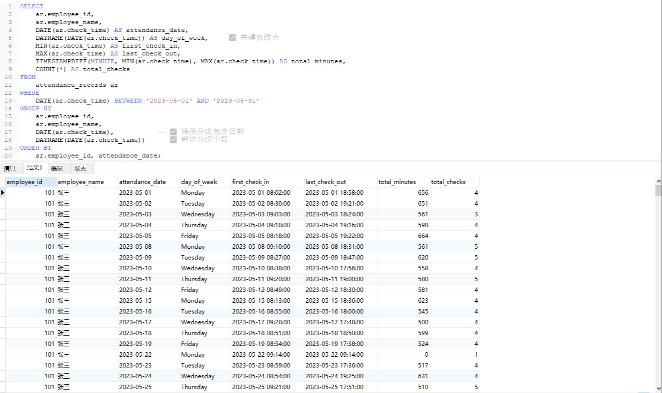Click the ORDER BY keyword in the query

pyautogui.click(x=35, y=148)
